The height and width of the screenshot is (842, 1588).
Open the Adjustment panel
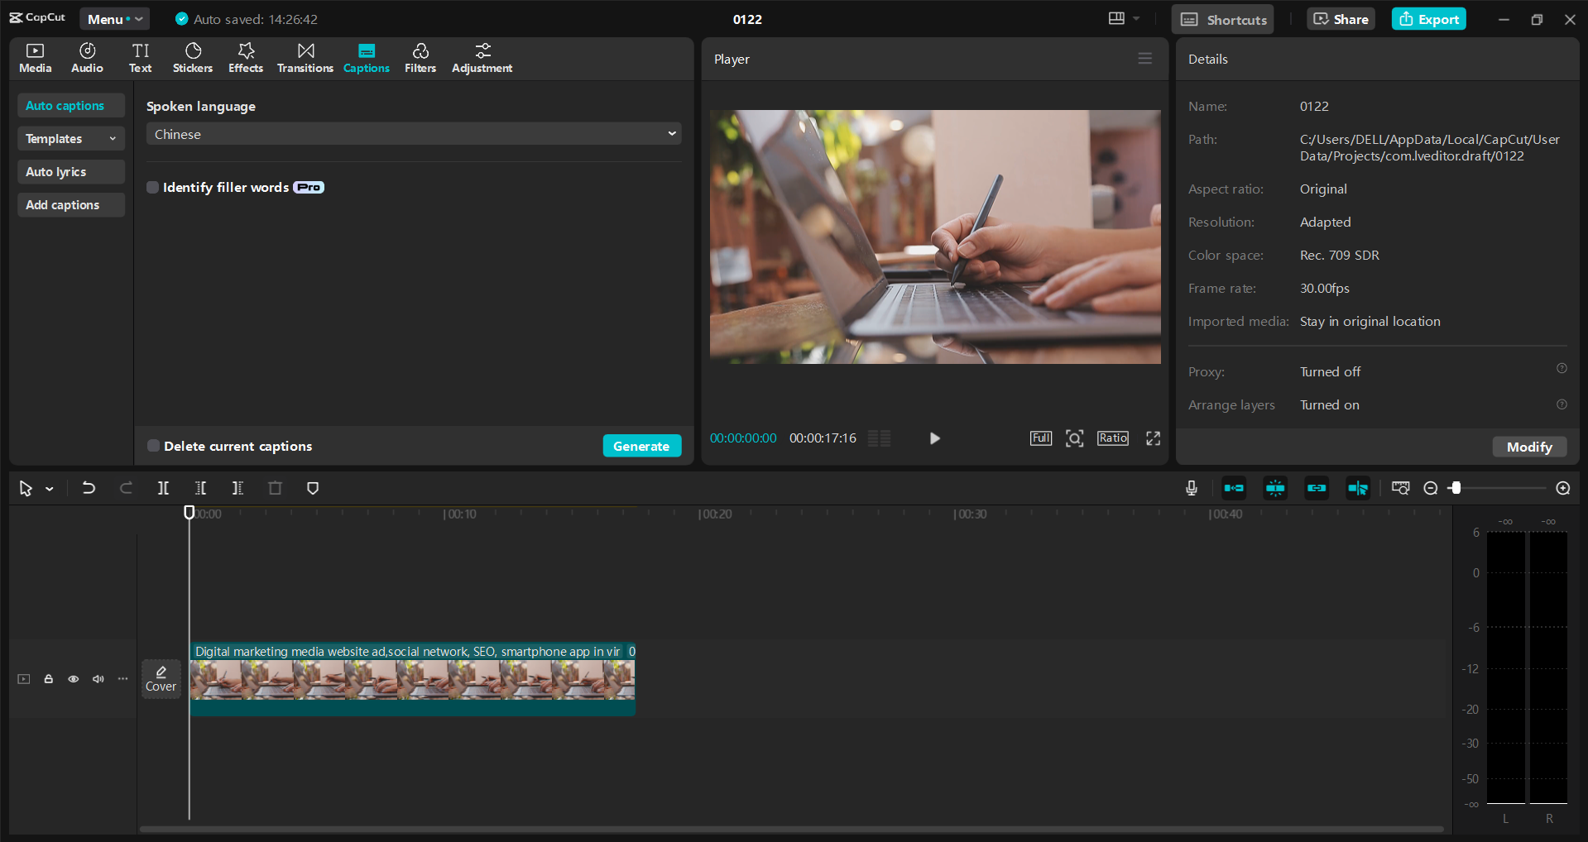482,57
